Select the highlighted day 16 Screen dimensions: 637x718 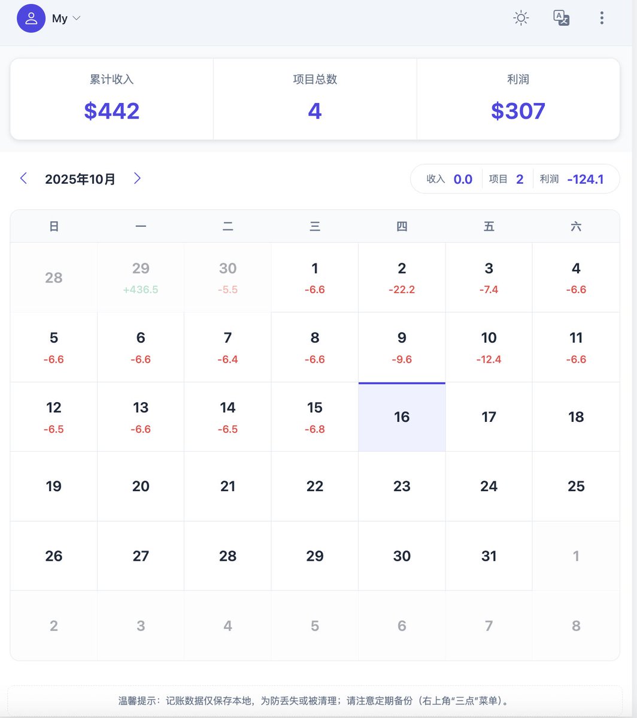tap(402, 417)
